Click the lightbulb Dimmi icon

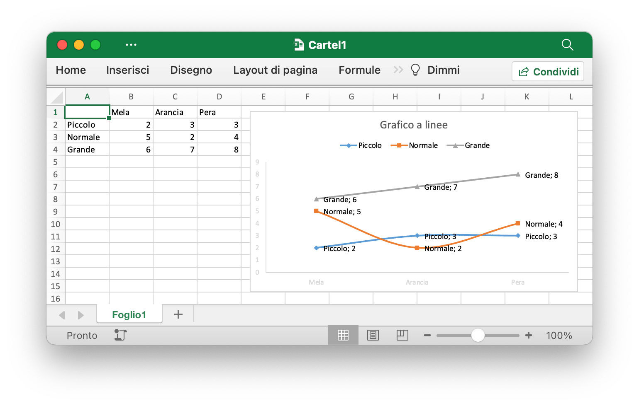click(415, 70)
